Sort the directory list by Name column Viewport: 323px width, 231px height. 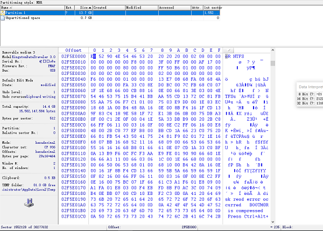(x=32, y=8)
